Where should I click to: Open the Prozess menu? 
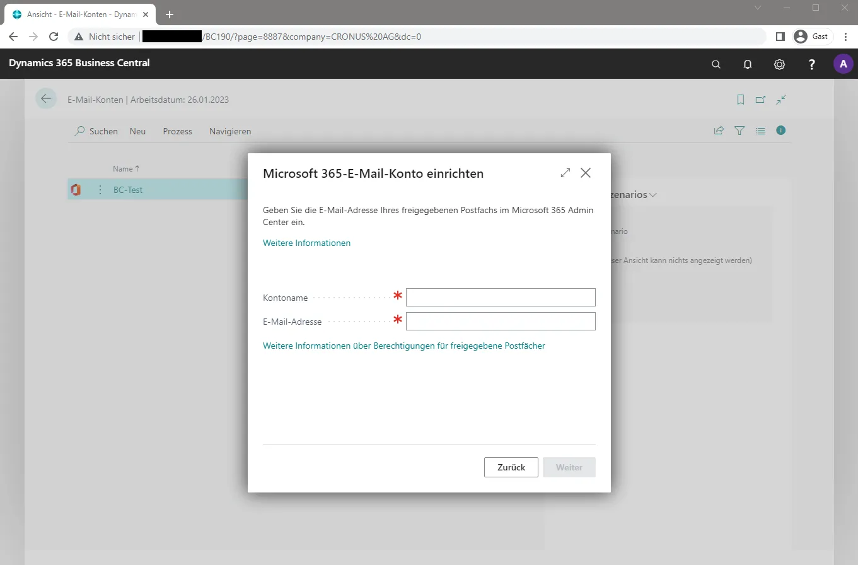(x=177, y=131)
